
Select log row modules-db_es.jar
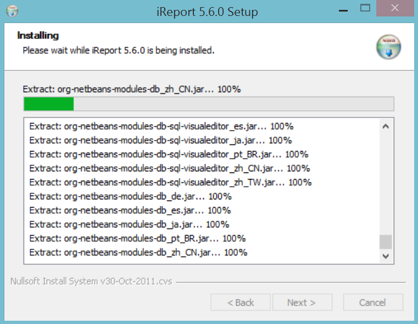click(x=130, y=210)
